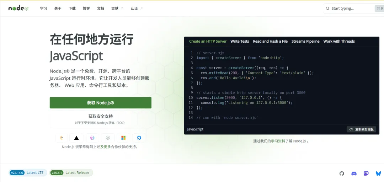Open the 认证 navigation link
This screenshot has height=182, width=384.
137,8
